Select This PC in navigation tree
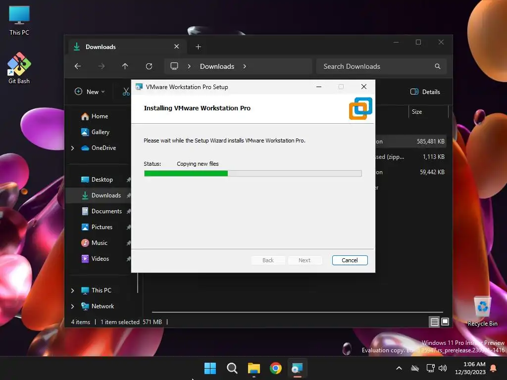Viewport: 507px width, 380px height. tap(101, 290)
